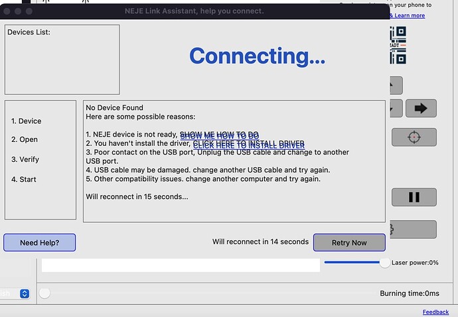The height and width of the screenshot is (317, 458).
Task: Select step 3. Verify
Action: (x=25, y=159)
